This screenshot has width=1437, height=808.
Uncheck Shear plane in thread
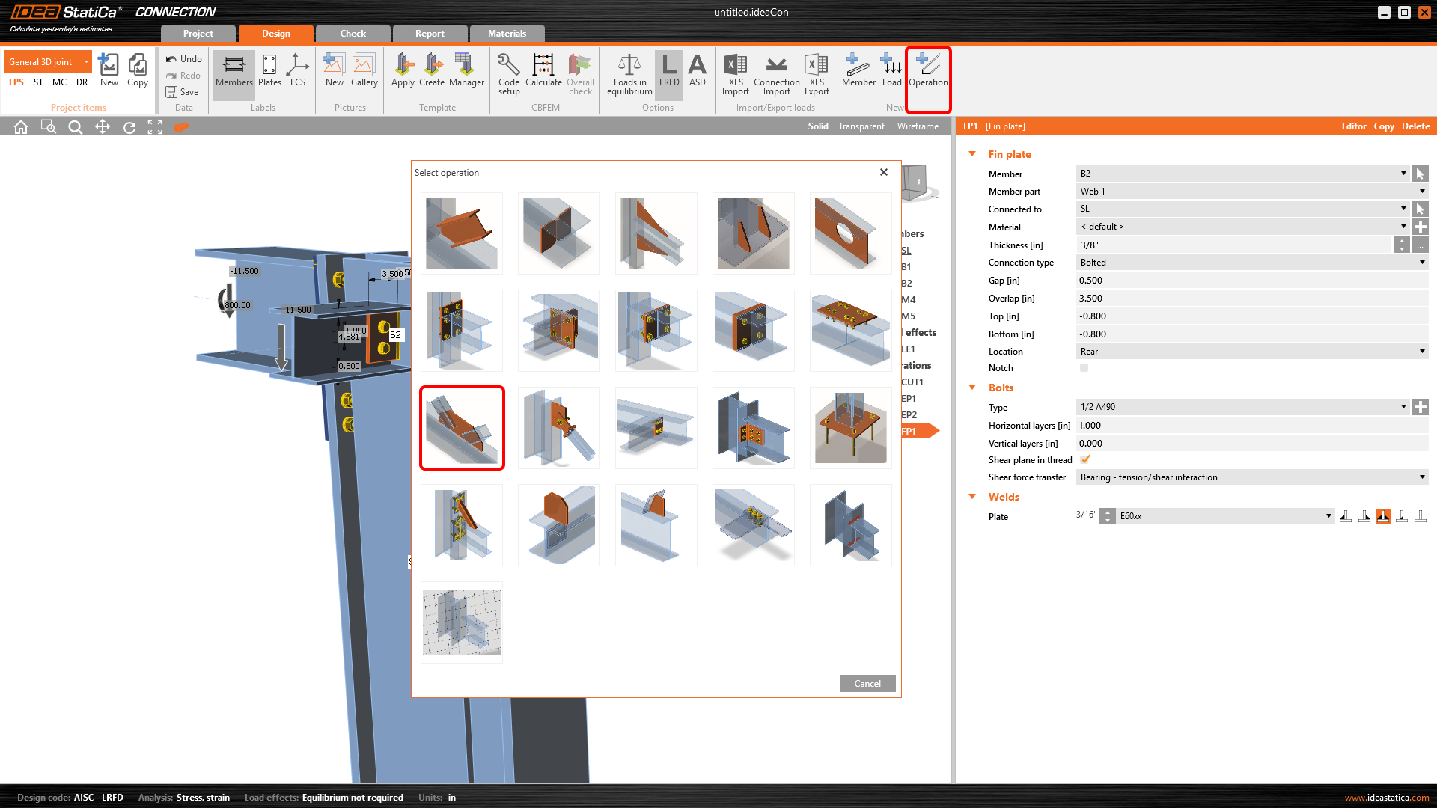click(1085, 460)
